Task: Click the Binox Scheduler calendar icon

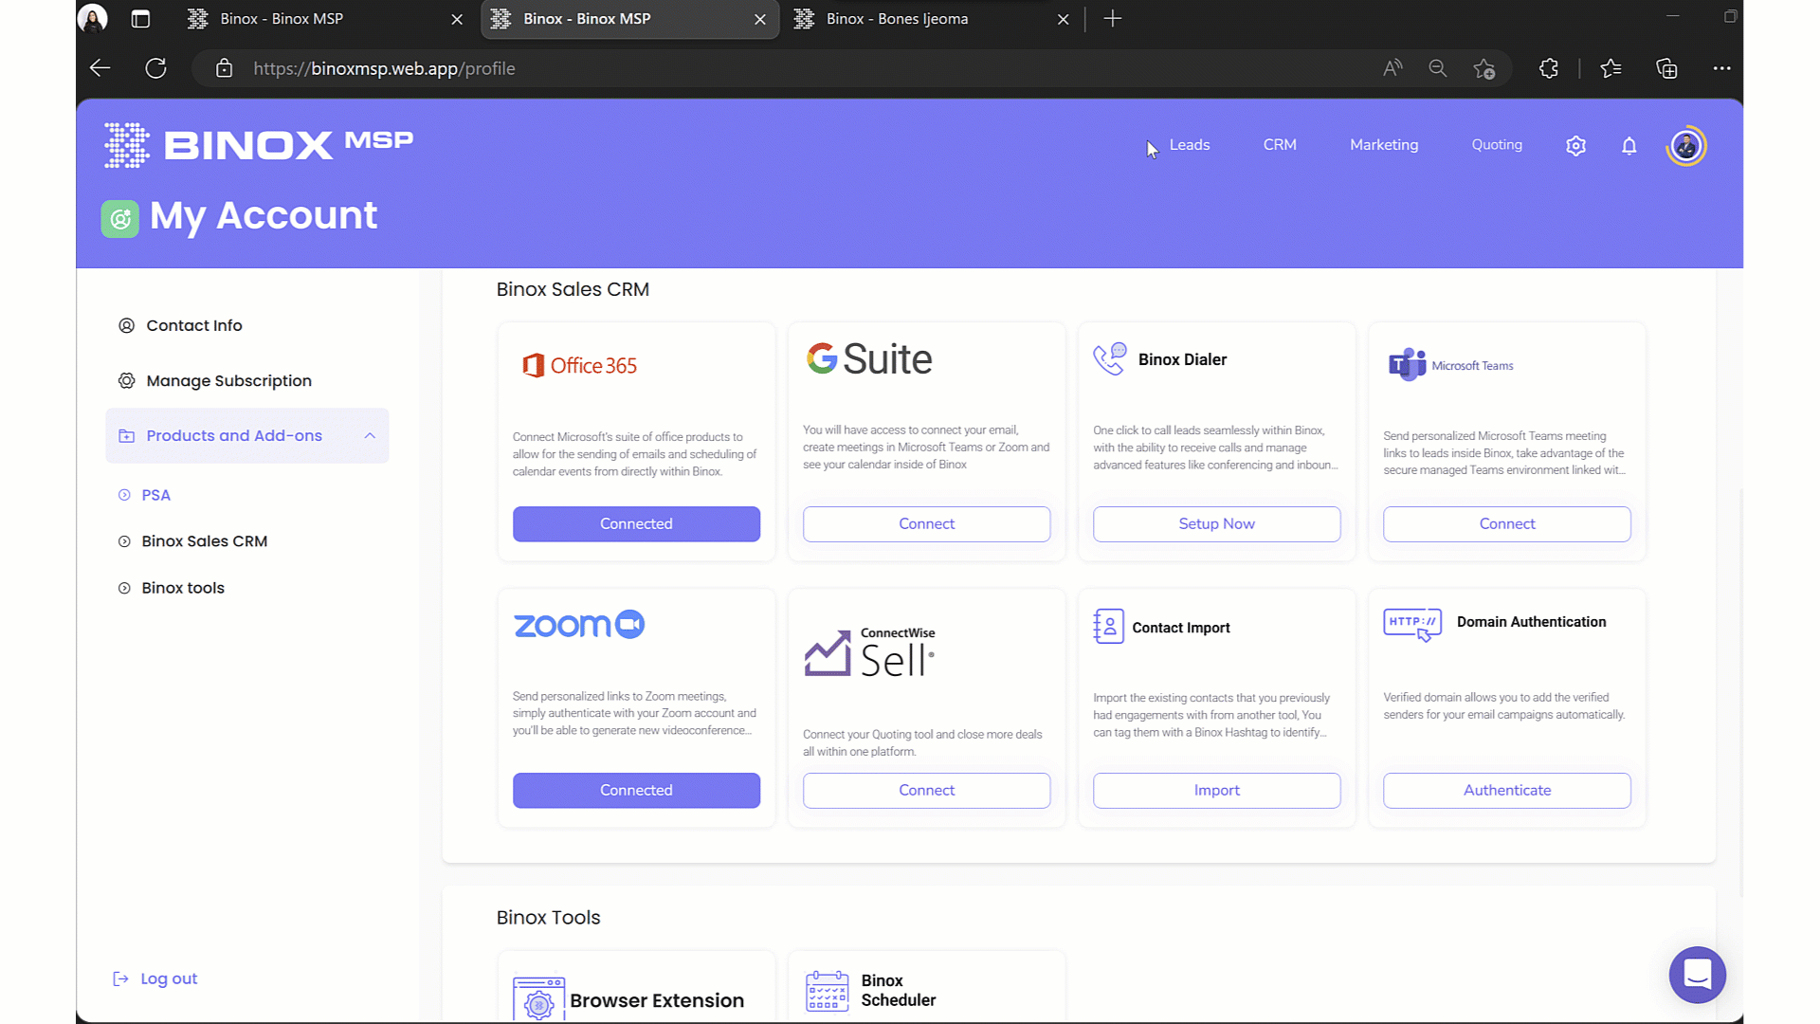Action: pos(827,991)
